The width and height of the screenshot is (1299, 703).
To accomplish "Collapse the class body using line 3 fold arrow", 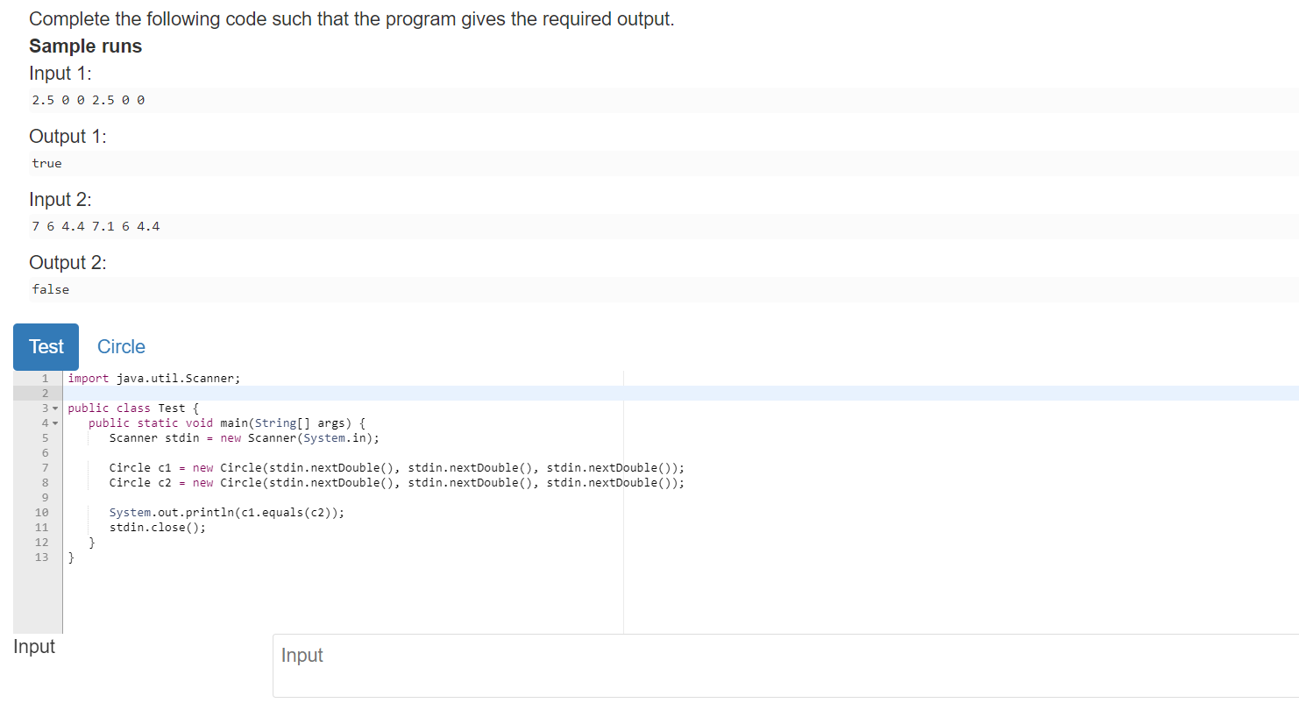I will click(x=55, y=408).
